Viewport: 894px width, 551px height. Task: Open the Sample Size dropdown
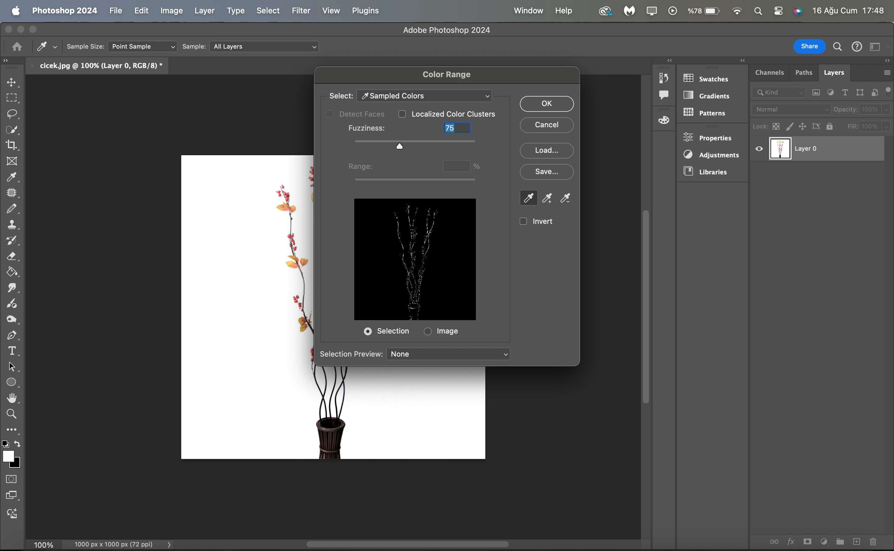pos(142,46)
